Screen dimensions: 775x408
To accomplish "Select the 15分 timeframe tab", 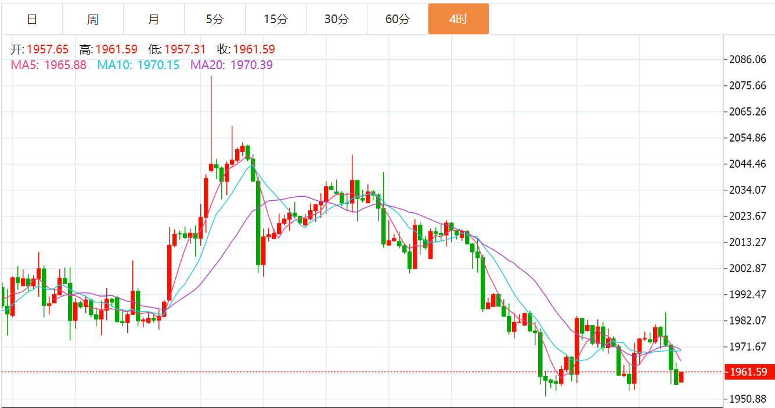I will coord(276,19).
